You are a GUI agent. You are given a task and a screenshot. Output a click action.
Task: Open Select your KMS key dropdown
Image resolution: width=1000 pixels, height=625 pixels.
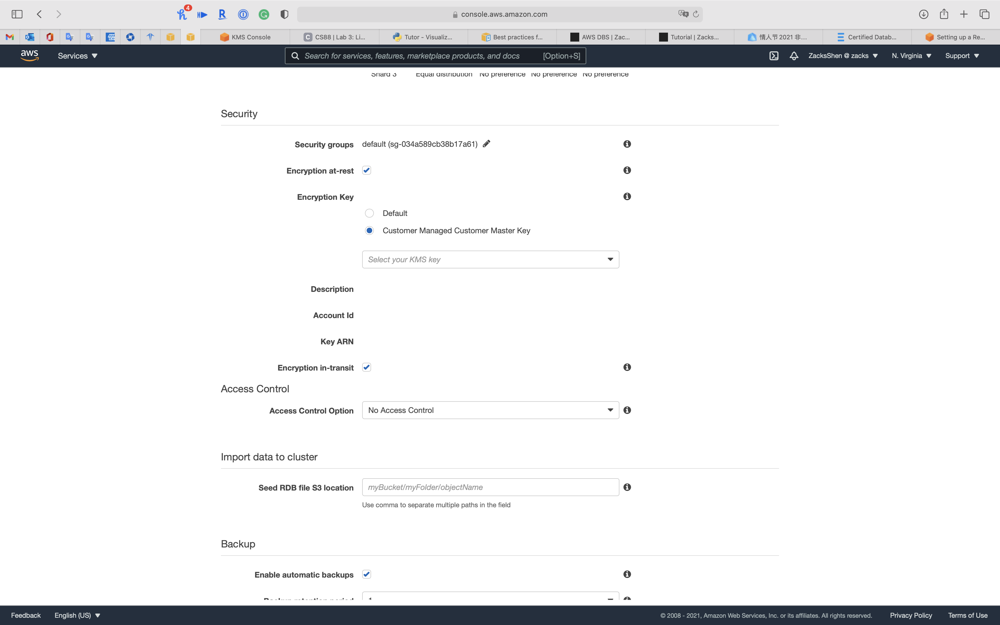coord(490,259)
